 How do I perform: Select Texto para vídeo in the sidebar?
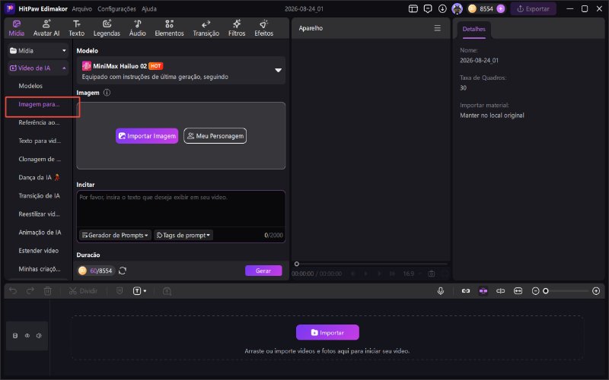[x=40, y=141]
